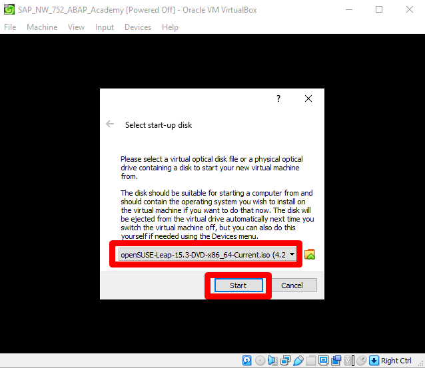This screenshot has width=425, height=368.
Task: Open the Input menu
Action: [105, 27]
